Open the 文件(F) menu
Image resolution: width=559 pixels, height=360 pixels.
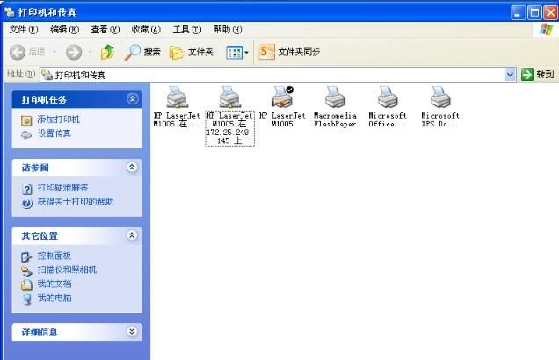[x=24, y=30]
